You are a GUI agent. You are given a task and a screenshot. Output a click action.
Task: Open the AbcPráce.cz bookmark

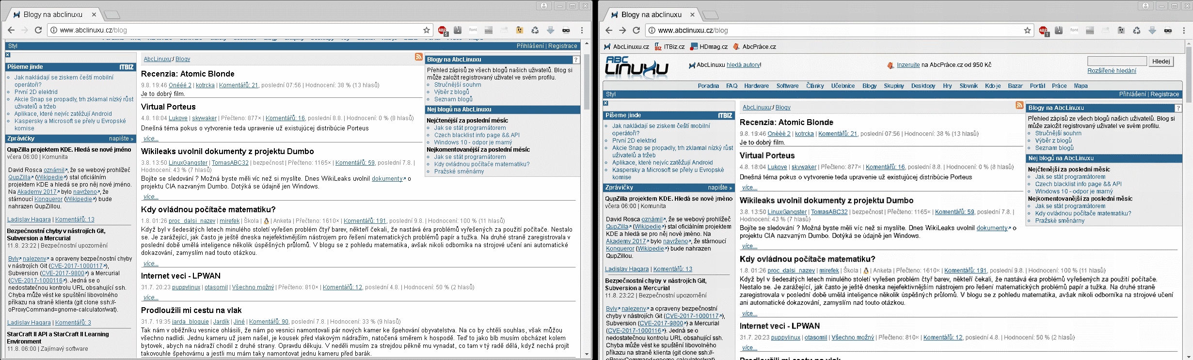[x=754, y=47]
